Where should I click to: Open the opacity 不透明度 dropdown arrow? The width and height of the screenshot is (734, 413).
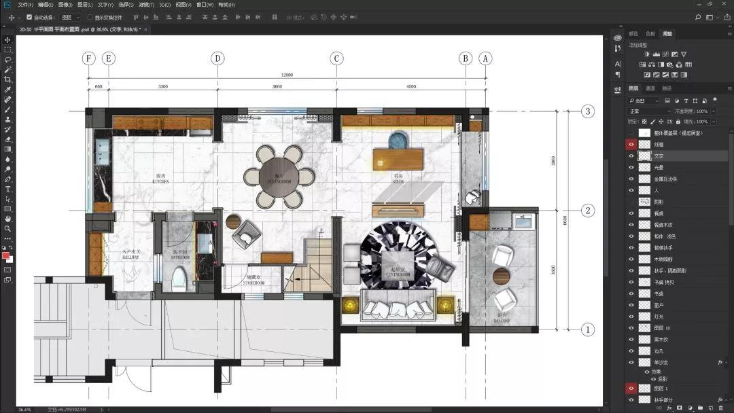point(714,111)
